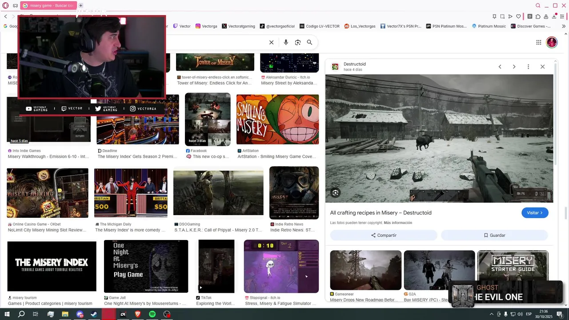Click the Visitar button
569x320 pixels.
[x=535, y=213]
